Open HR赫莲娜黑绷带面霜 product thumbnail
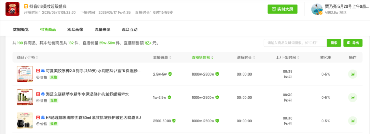Image resolution: width=370 pixels, height=134 pixels. coord(25,120)
